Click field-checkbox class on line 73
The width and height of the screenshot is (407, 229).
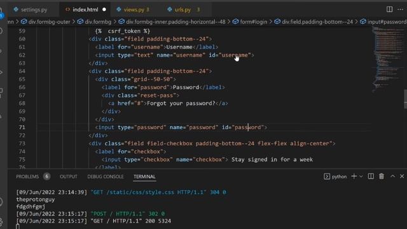point(170,144)
